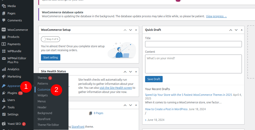Screen dimensions: 255x130
Task: Click the Pages icon in sidebar
Action: click(x=4, y=13)
